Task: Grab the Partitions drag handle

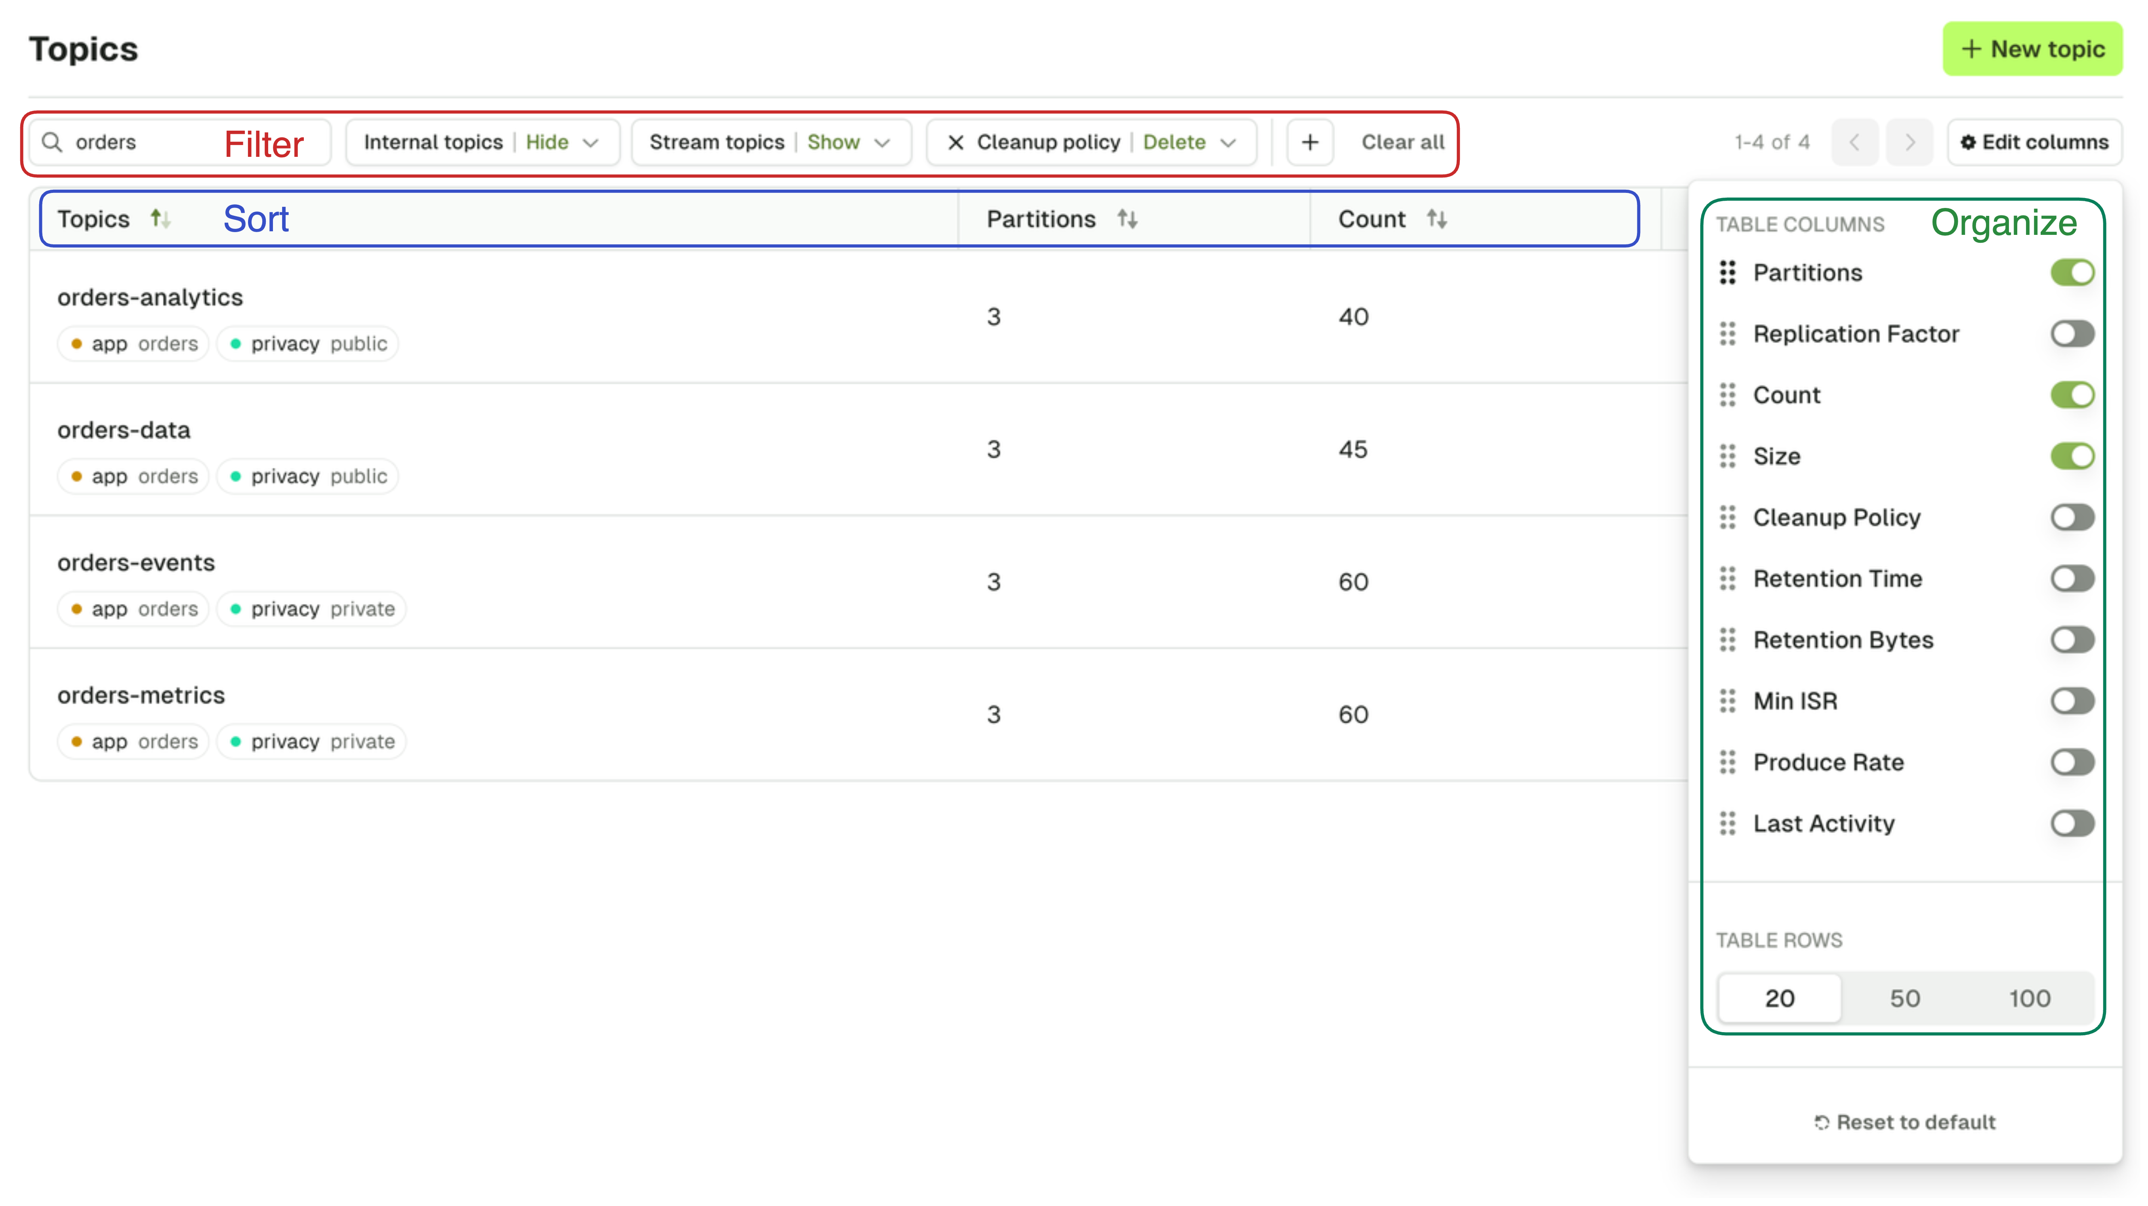Action: point(1728,272)
